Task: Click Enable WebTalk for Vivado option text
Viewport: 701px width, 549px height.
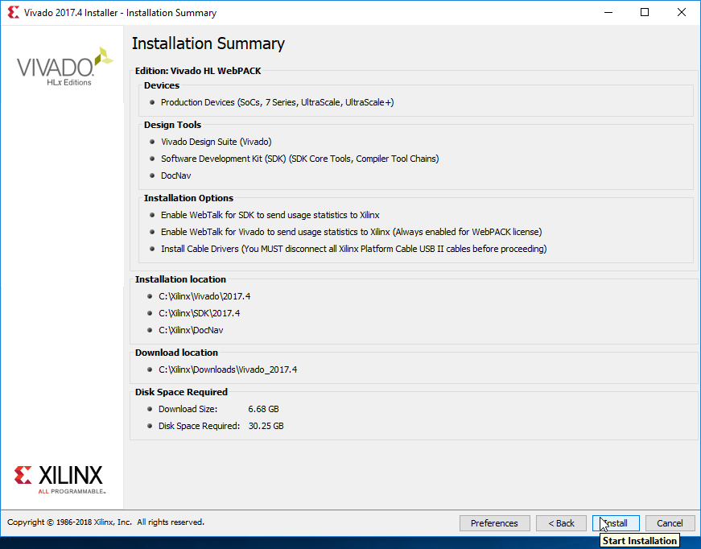Action: point(352,232)
